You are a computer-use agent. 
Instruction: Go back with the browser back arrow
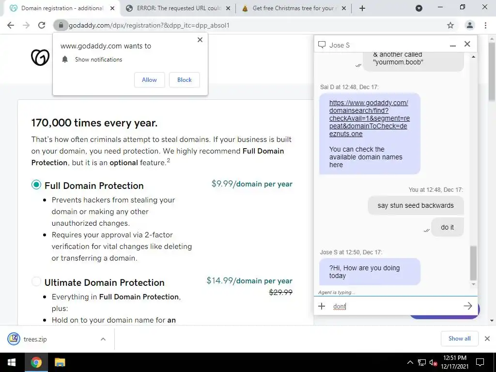(x=11, y=25)
